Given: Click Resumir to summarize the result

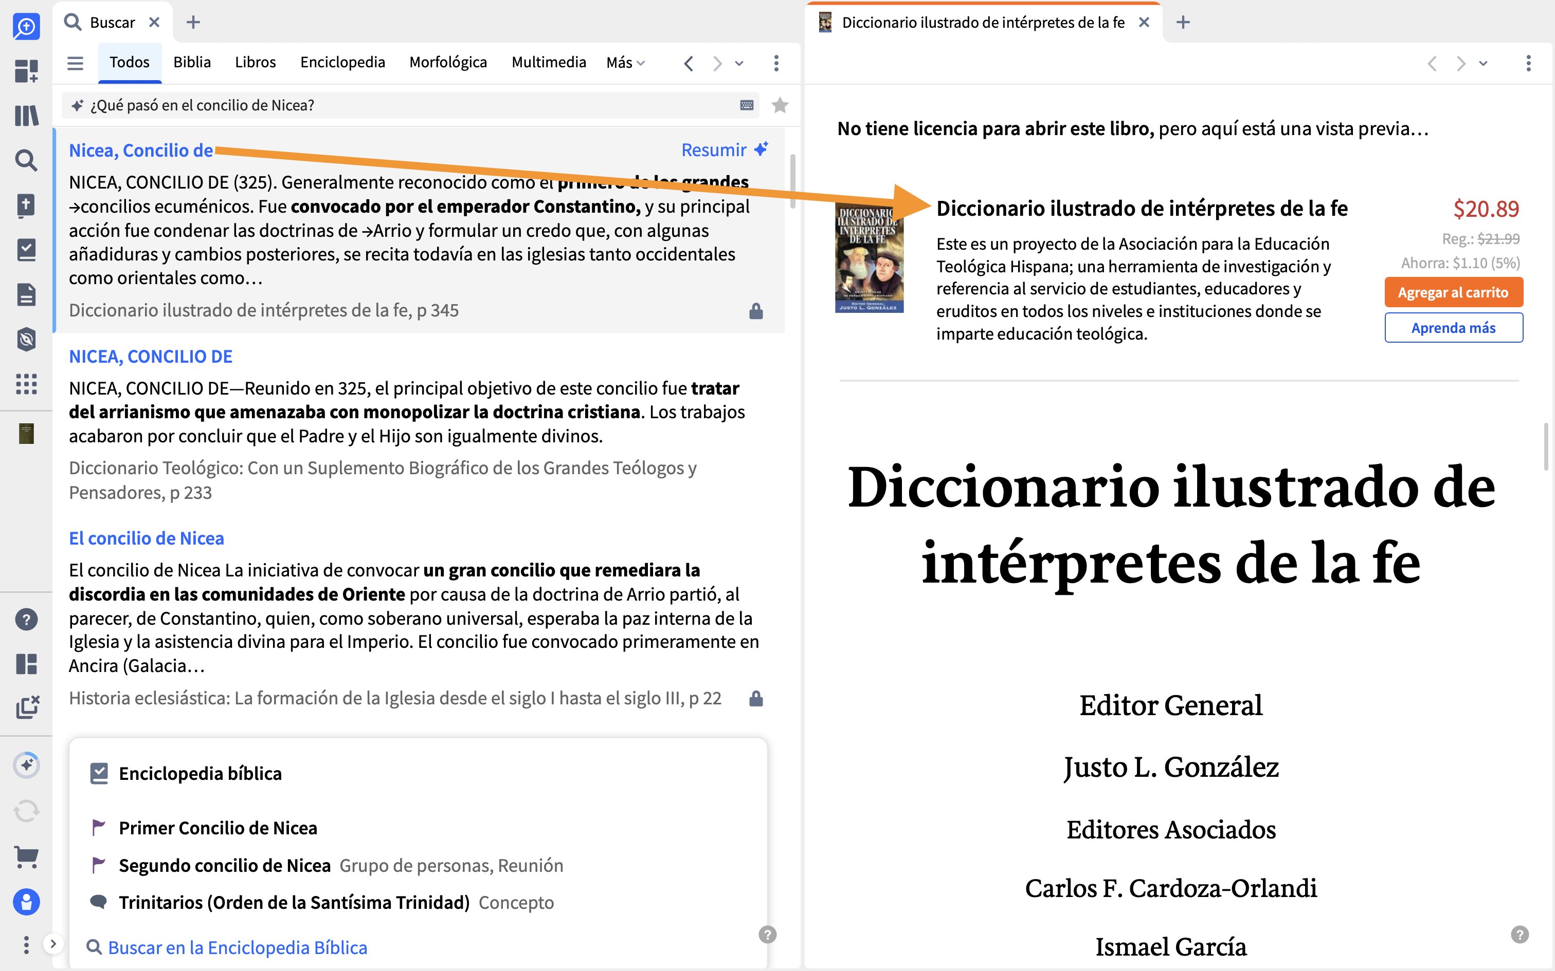Looking at the screenshot, I should [x=724, y=150].
